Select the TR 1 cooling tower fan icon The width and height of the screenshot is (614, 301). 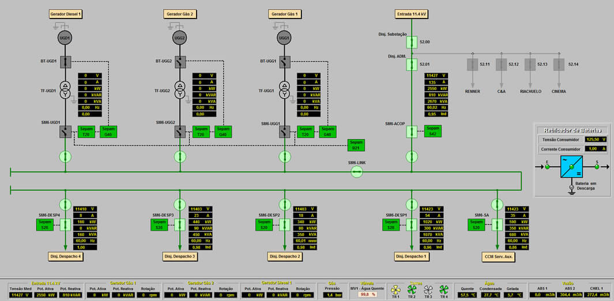[x=395, y=289]
